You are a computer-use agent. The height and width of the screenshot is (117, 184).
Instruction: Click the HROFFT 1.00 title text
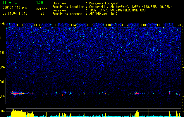tap(23, 2)
